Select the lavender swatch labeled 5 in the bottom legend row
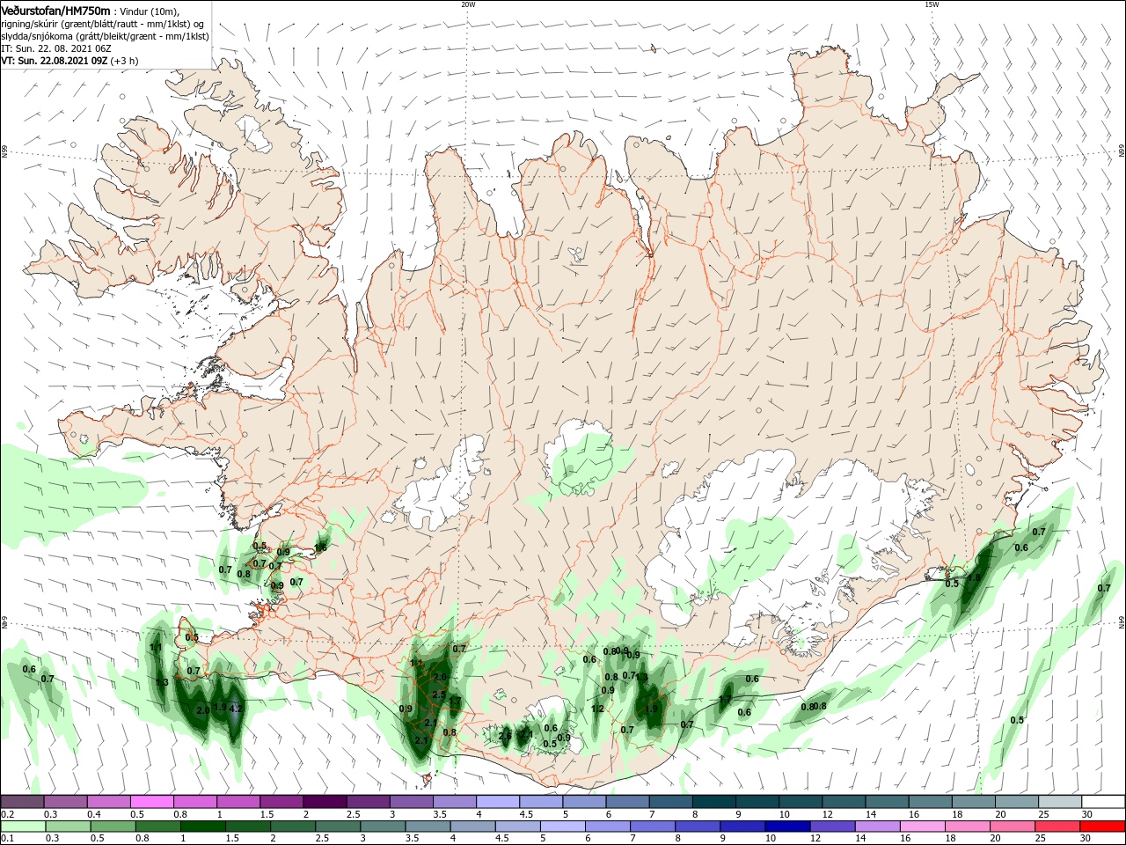Screen dimensions: 1126x845 coord(563,827)
